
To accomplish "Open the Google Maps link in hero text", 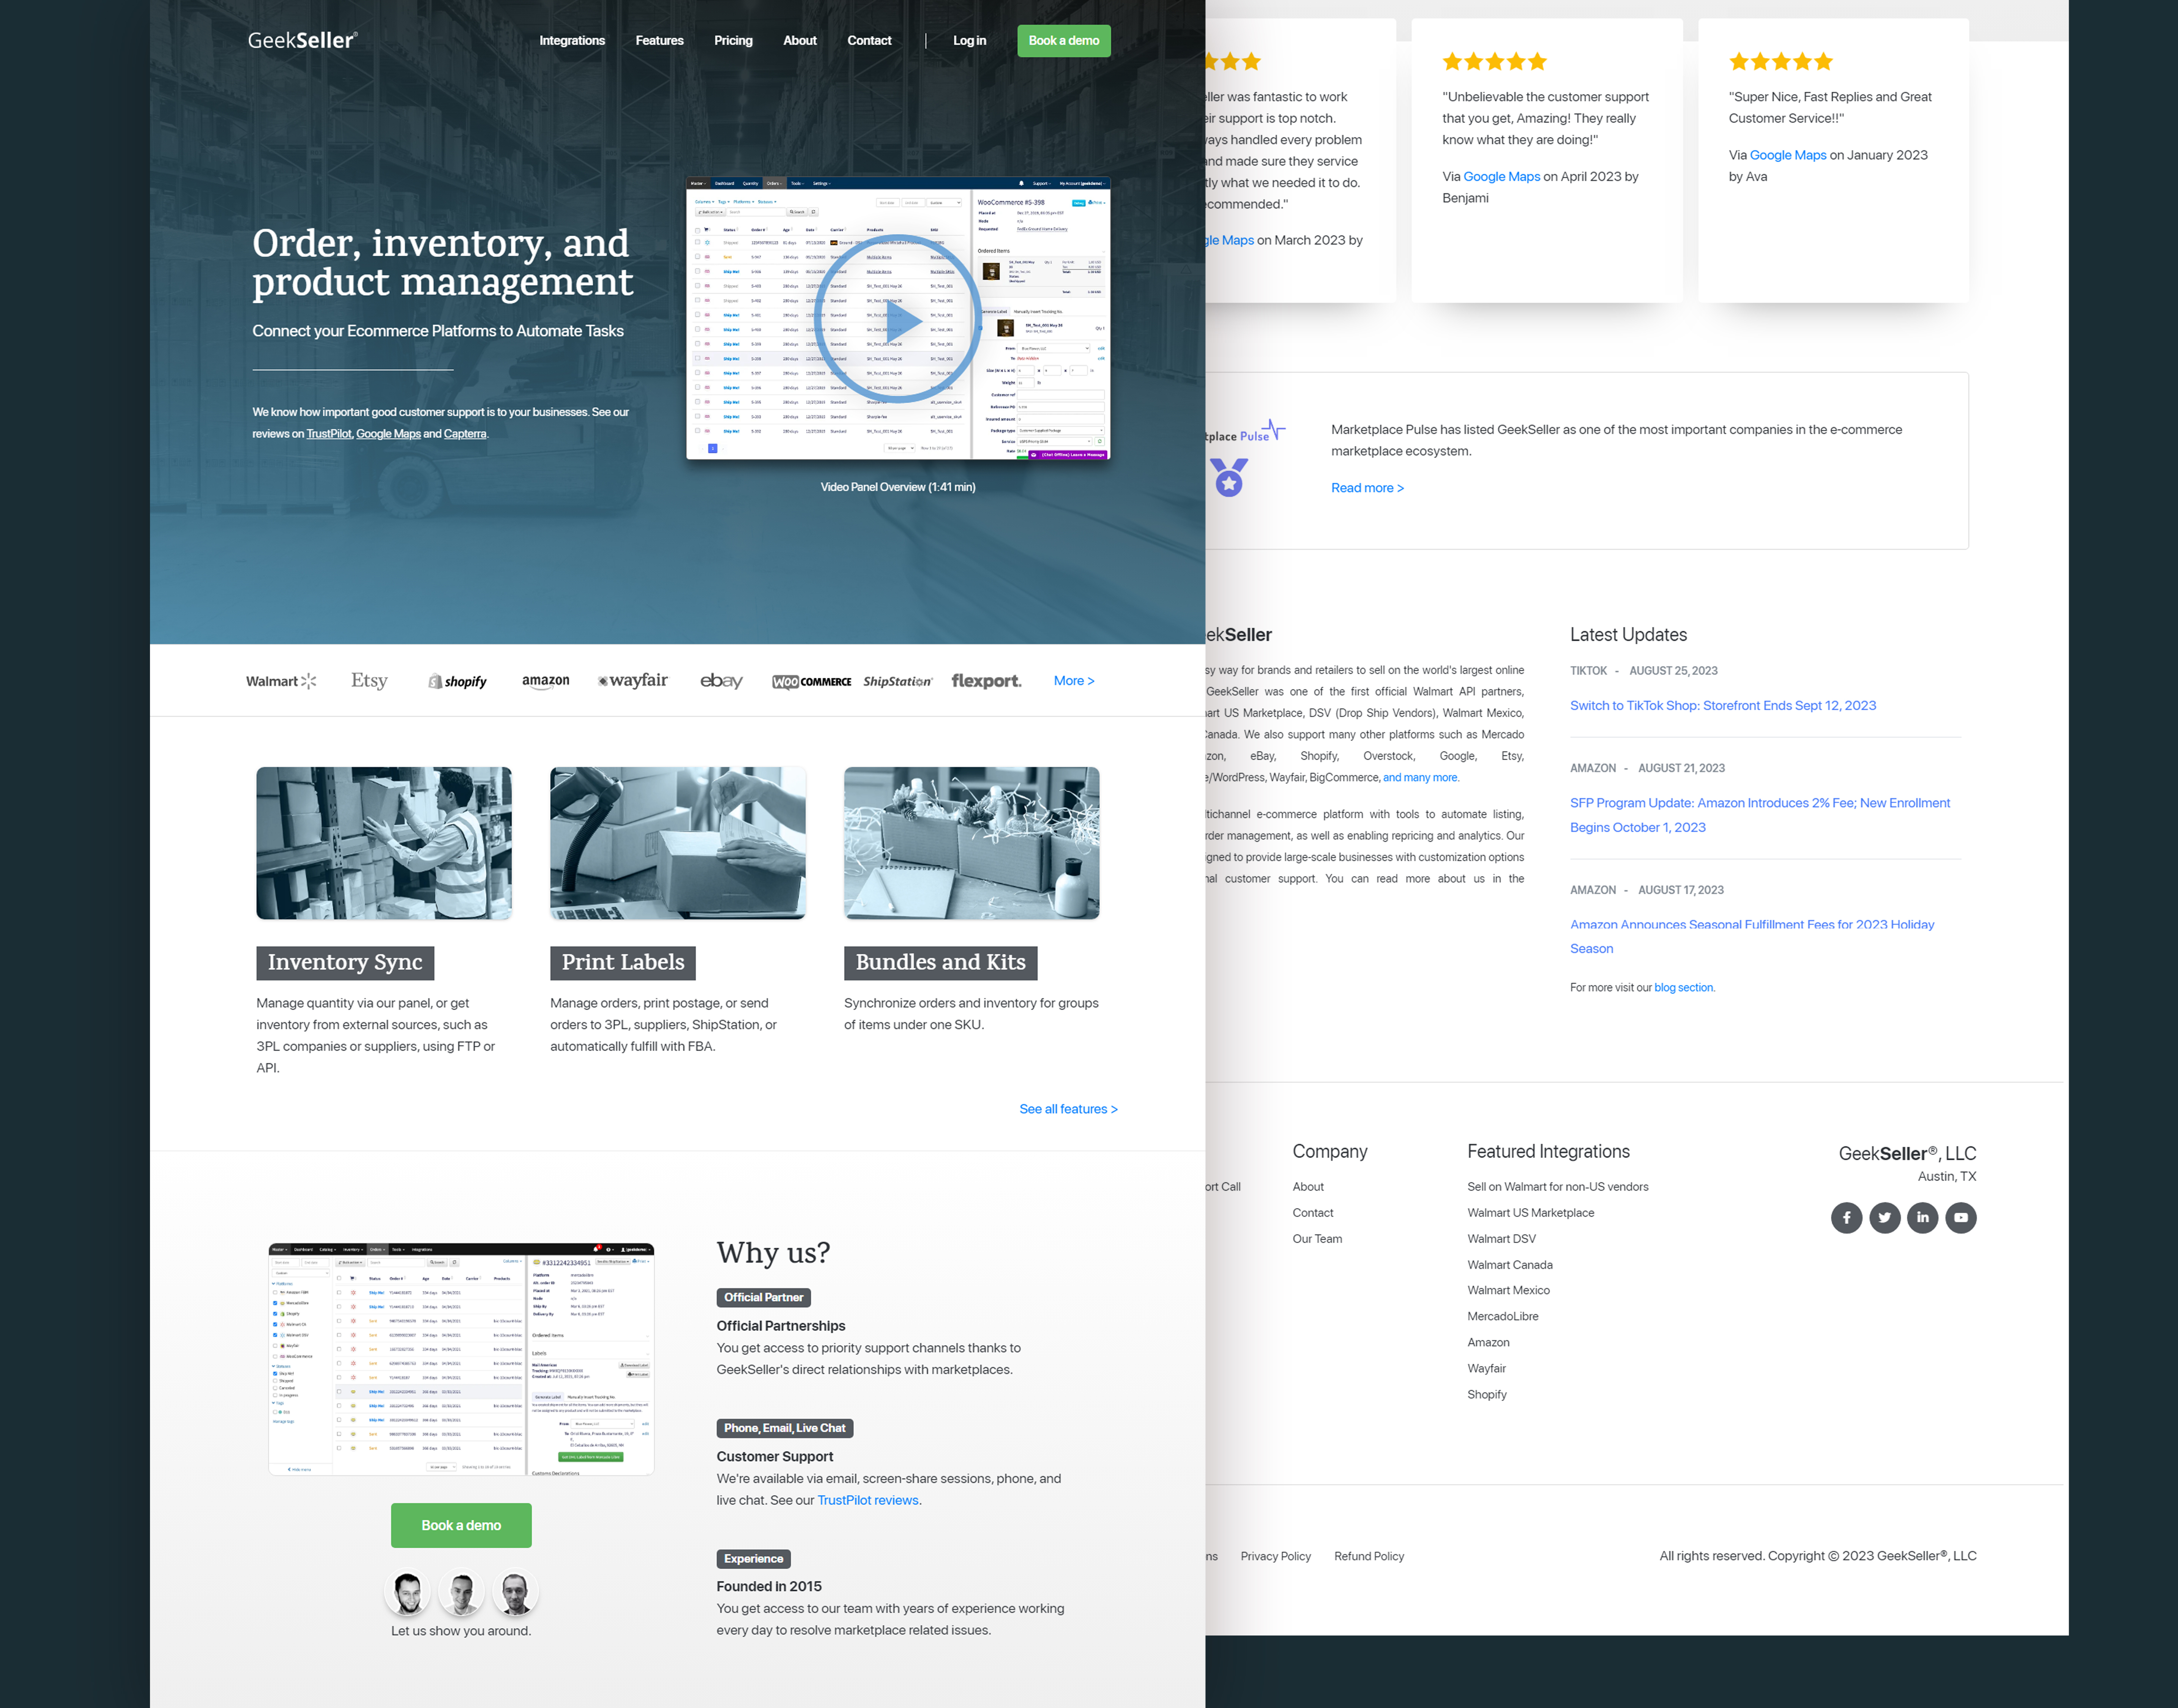I will click(x=388, y=434).
